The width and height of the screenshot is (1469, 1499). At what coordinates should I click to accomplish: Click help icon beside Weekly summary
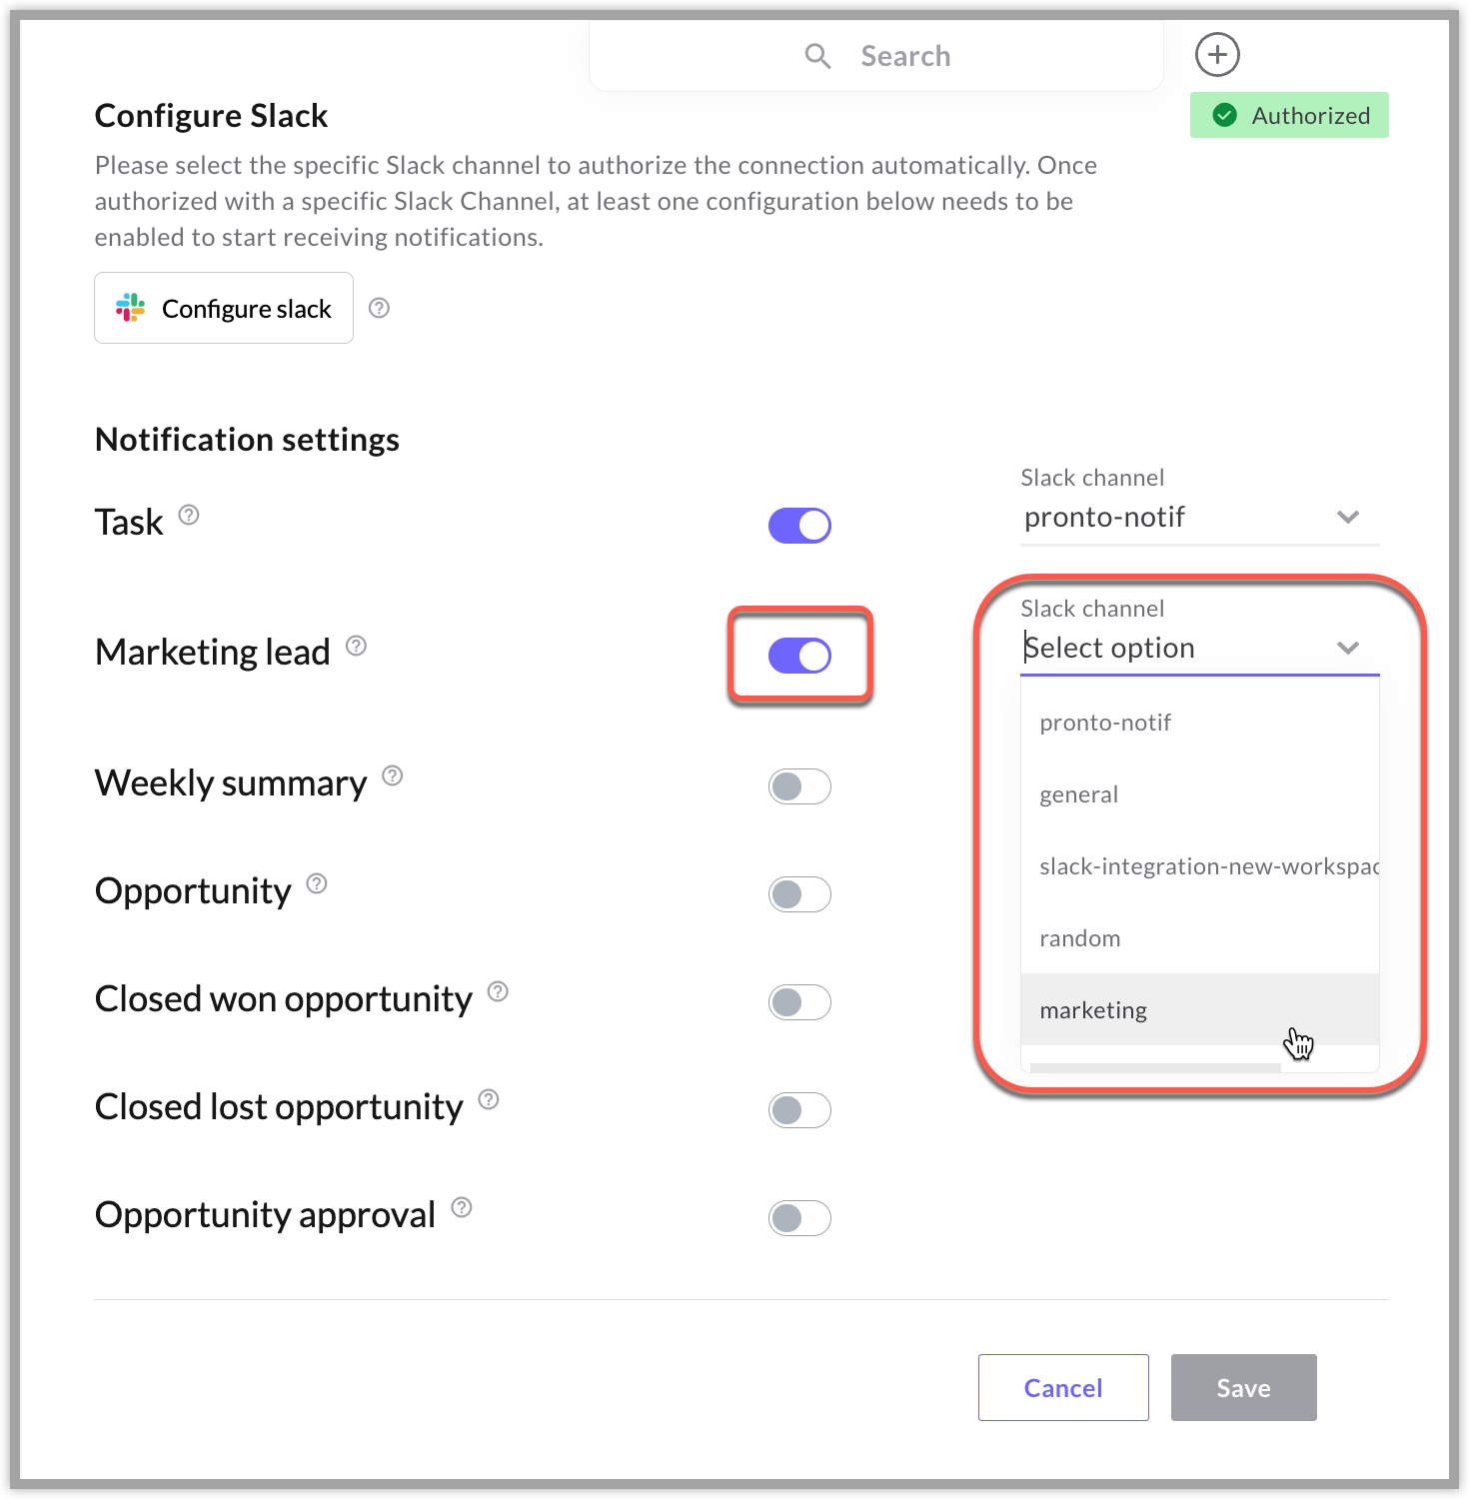point(393,775)
